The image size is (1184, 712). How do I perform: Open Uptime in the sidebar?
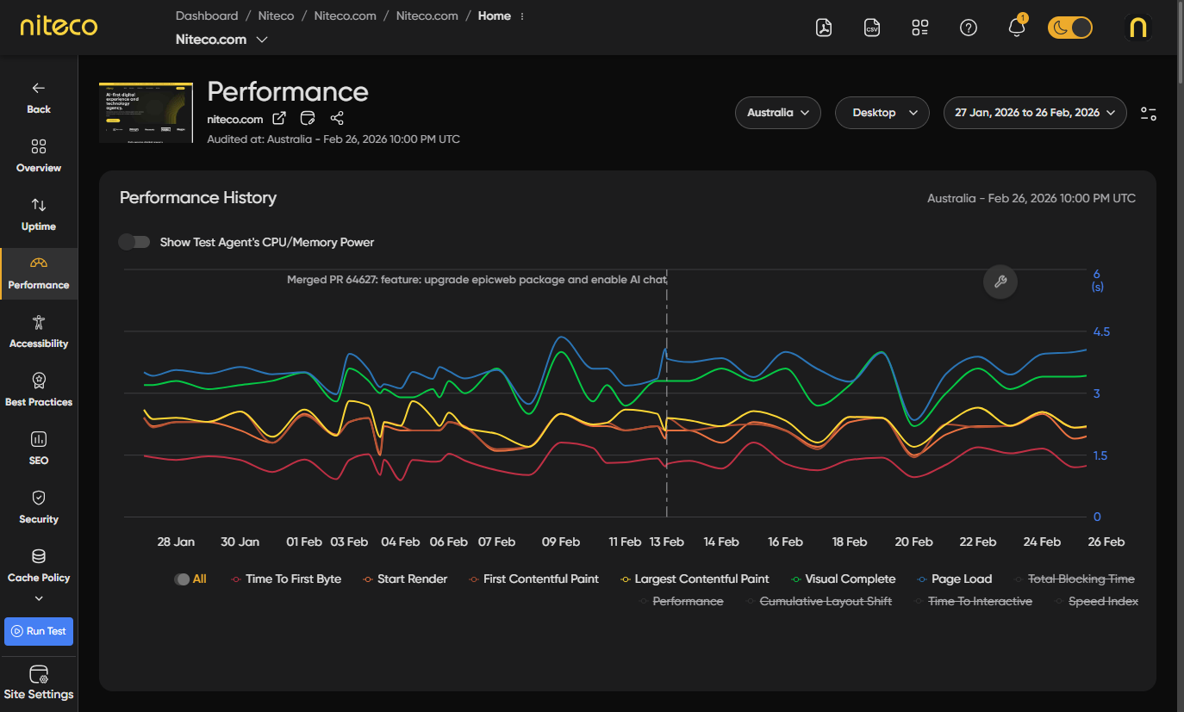39,214
